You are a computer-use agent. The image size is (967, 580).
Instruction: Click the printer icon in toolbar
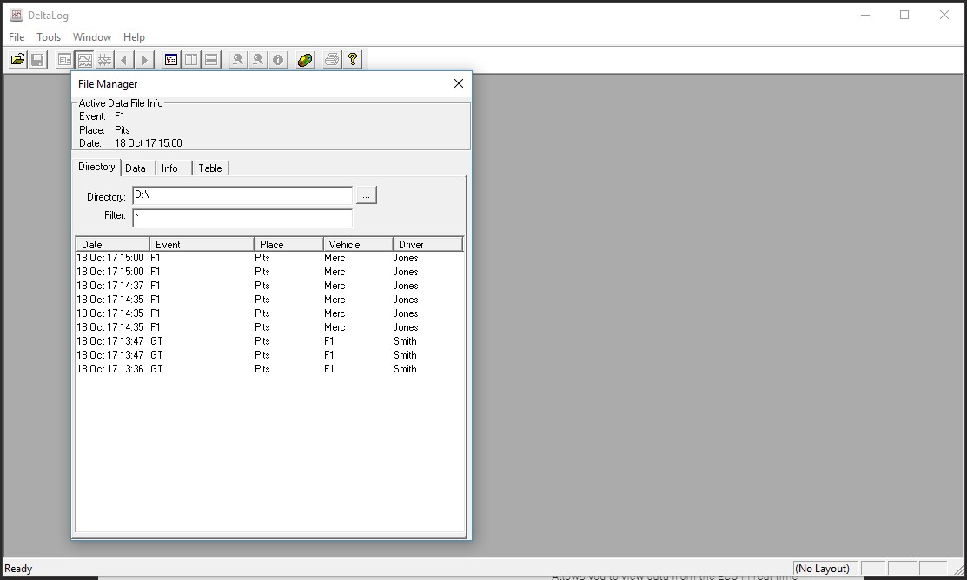[331, 60]
